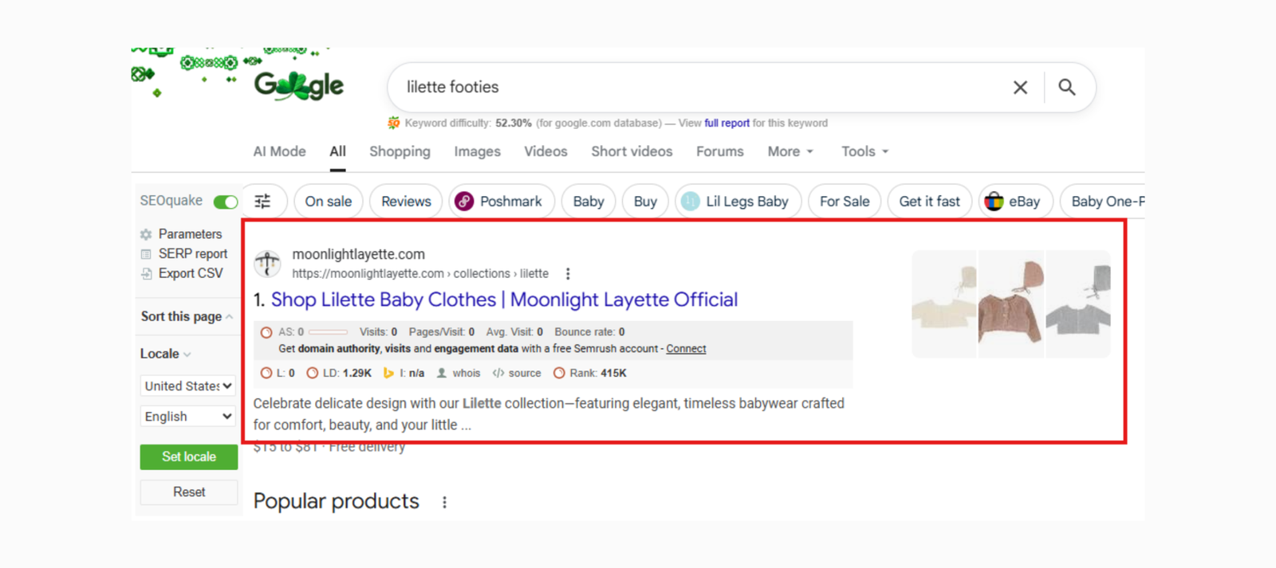Switch to the Shopping tab

[400, 151]
